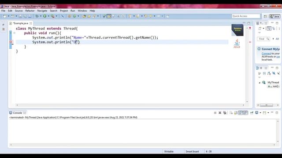Viewport: 282px width, 158px height.
Task: Select the Console view tab
Action: point(17,113)
